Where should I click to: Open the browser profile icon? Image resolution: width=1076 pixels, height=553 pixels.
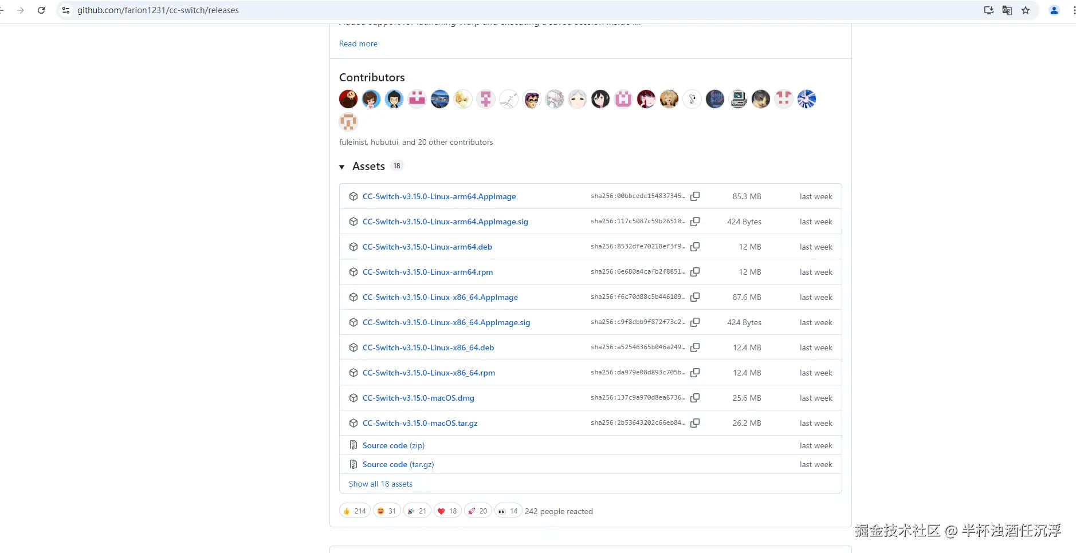coord(1054,10)
